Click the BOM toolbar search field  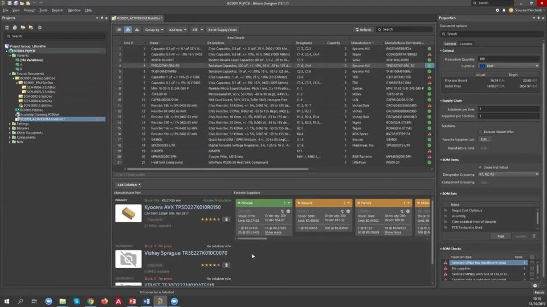point(404,30)
